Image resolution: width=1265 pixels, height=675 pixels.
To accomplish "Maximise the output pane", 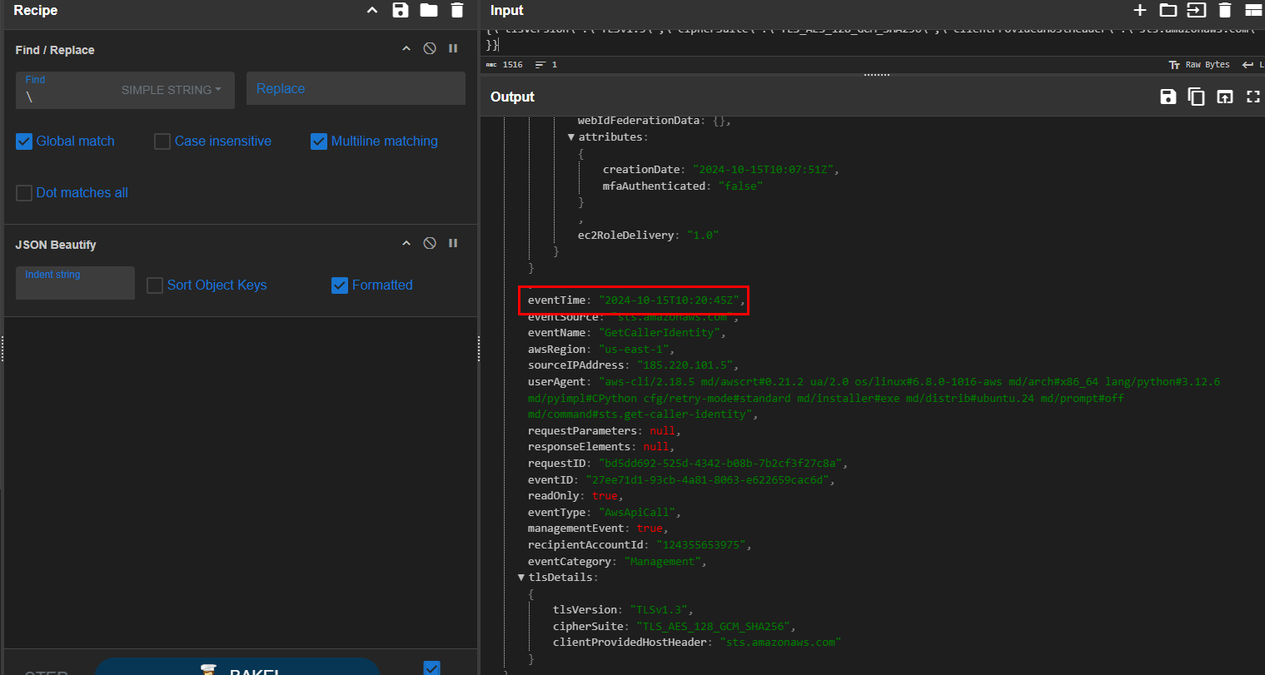I will [x=1253, y=97].
